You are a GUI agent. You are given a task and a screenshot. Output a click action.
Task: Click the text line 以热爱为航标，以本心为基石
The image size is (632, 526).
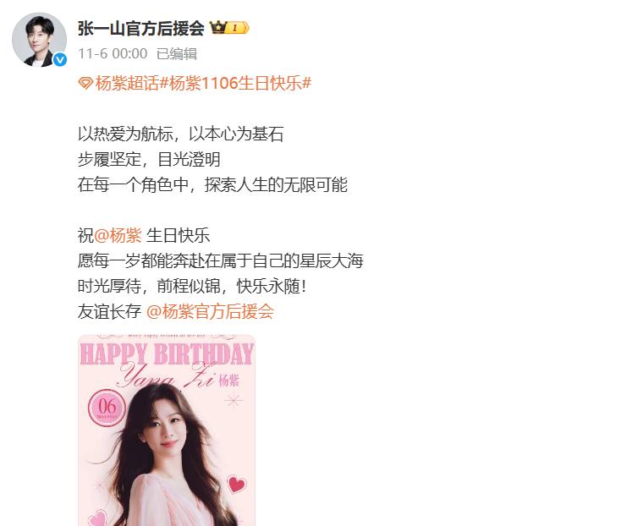tap(180, 134)
